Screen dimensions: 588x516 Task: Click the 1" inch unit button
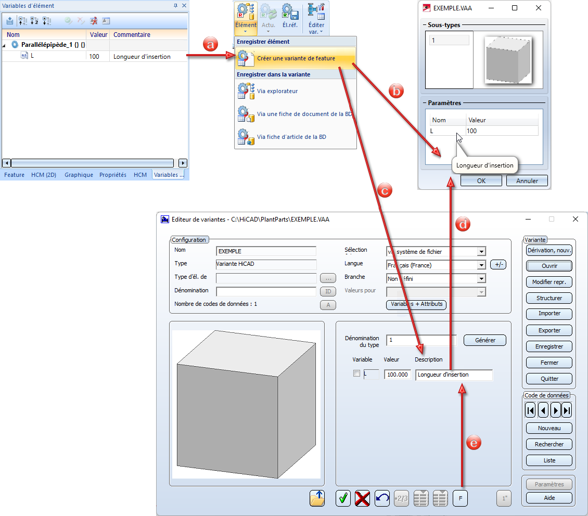coord(504,498)
